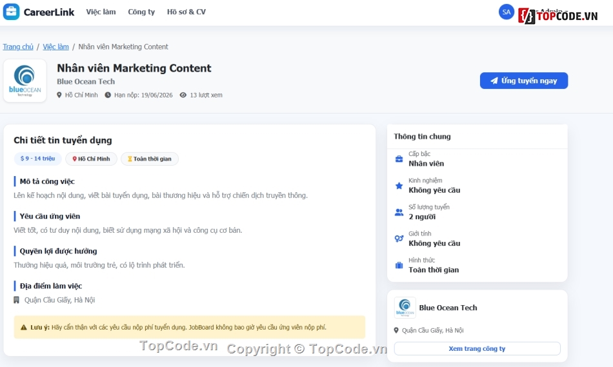Click the eye icon beside 13 lượt xem
The image size is (613, 367).
pos(183,95)
